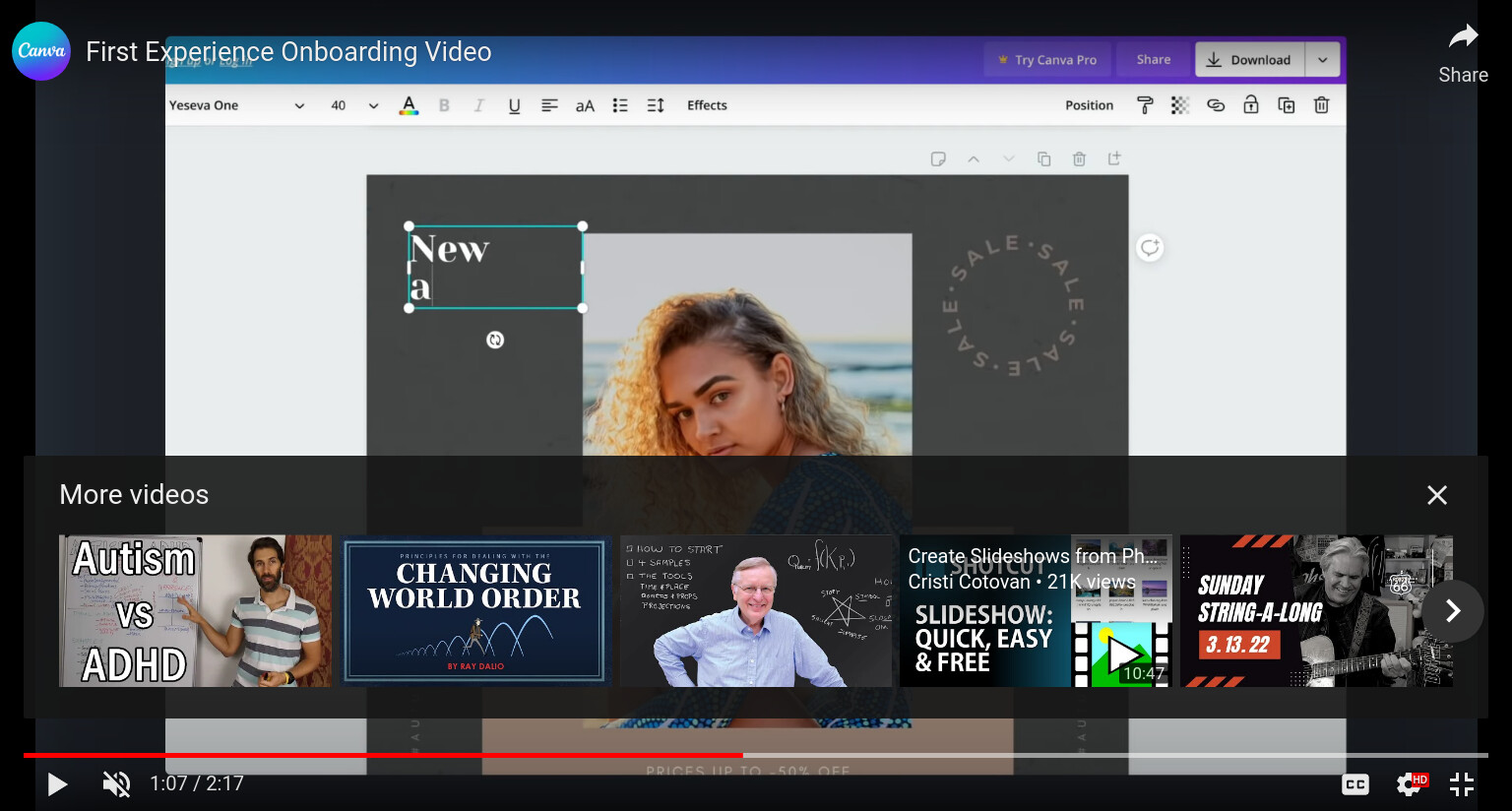Open the Position menu

click(1089, 105)
